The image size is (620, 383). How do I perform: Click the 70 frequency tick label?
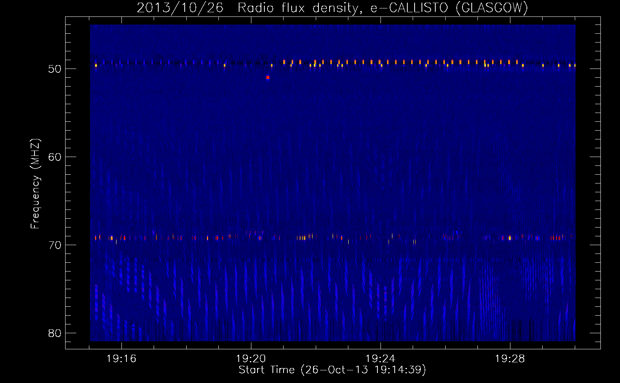coord(55,245)
